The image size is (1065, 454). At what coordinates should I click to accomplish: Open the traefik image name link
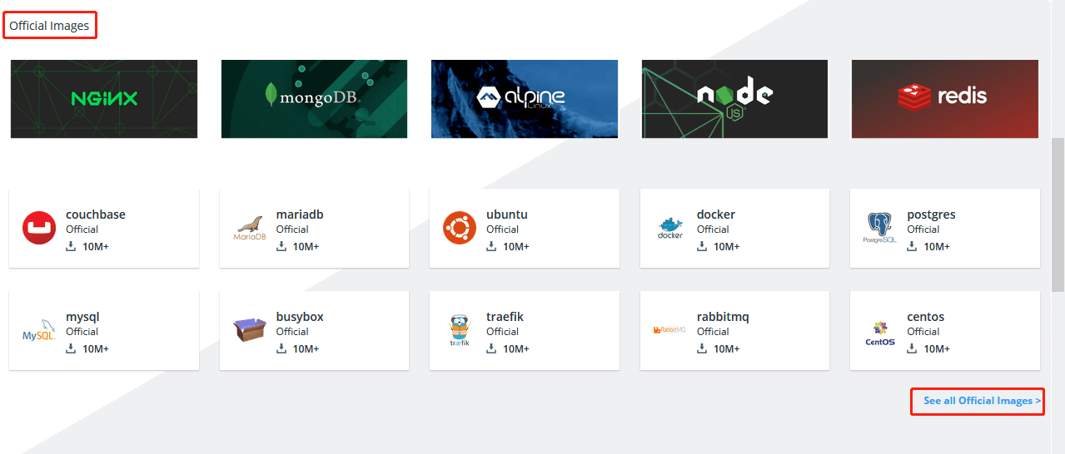click(505, 317)
